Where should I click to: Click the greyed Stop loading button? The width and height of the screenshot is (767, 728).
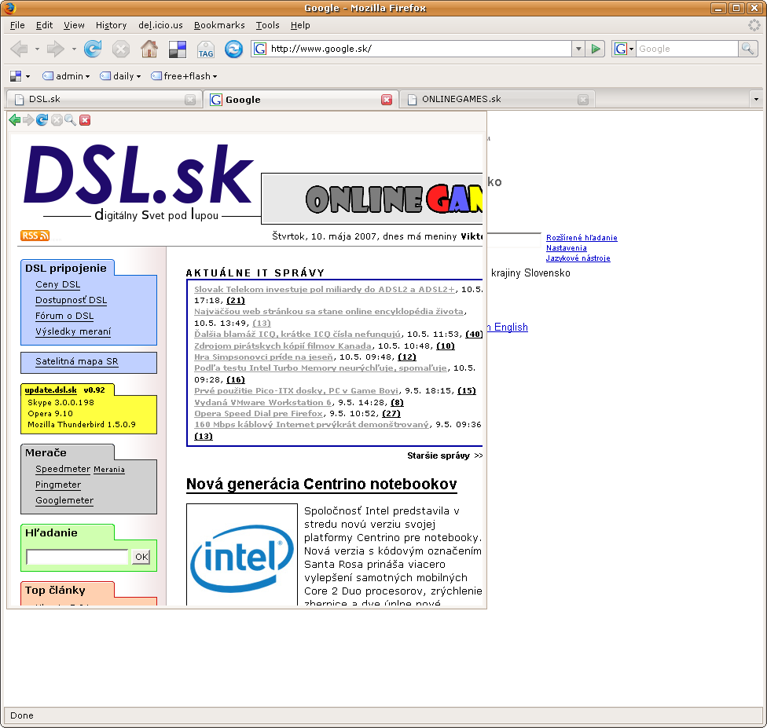121,49
